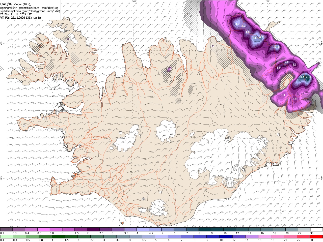Select the '0.4' label on the snow scale
This screenshot has width=323, height=242.
[27, 233]
